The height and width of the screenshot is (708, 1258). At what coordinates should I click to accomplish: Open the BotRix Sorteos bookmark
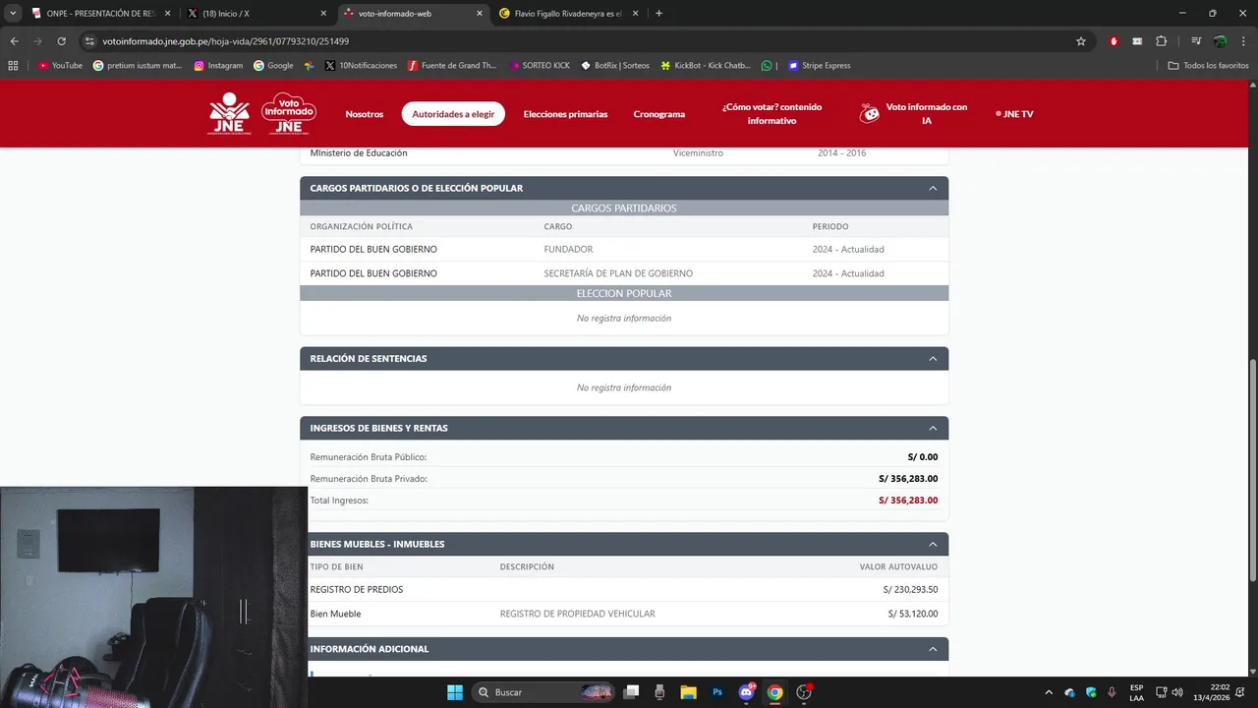[615, 65]
